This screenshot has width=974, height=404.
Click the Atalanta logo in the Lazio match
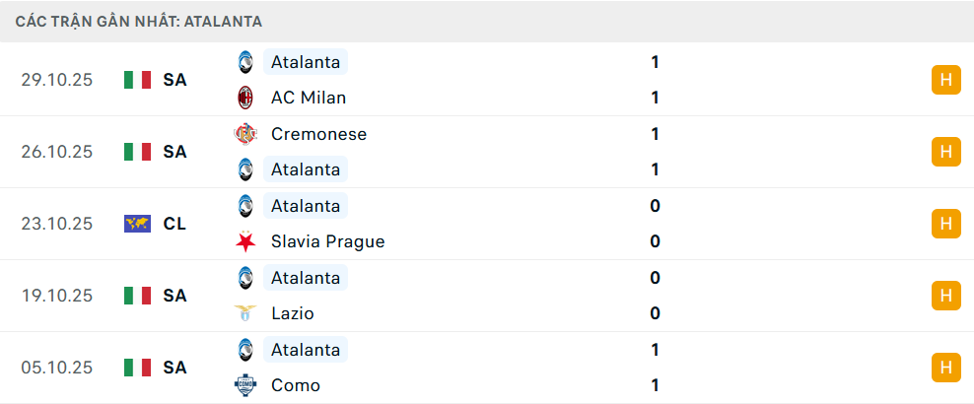click(x=244, y=278)
